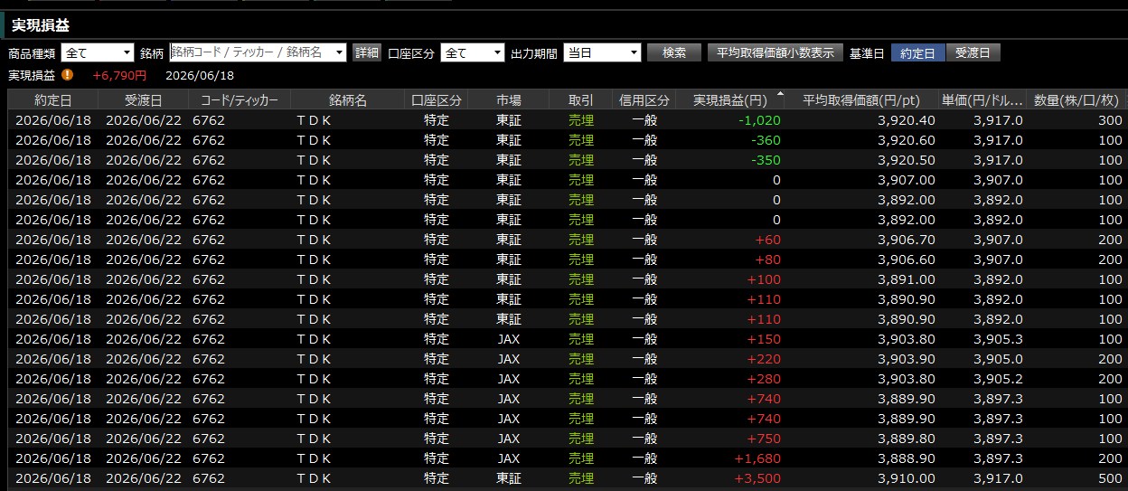1128x491 pixels.
Task: Click the 2026/06/18 date beside +6,790円
Action: pyautogui.click(x=201, y=76)
